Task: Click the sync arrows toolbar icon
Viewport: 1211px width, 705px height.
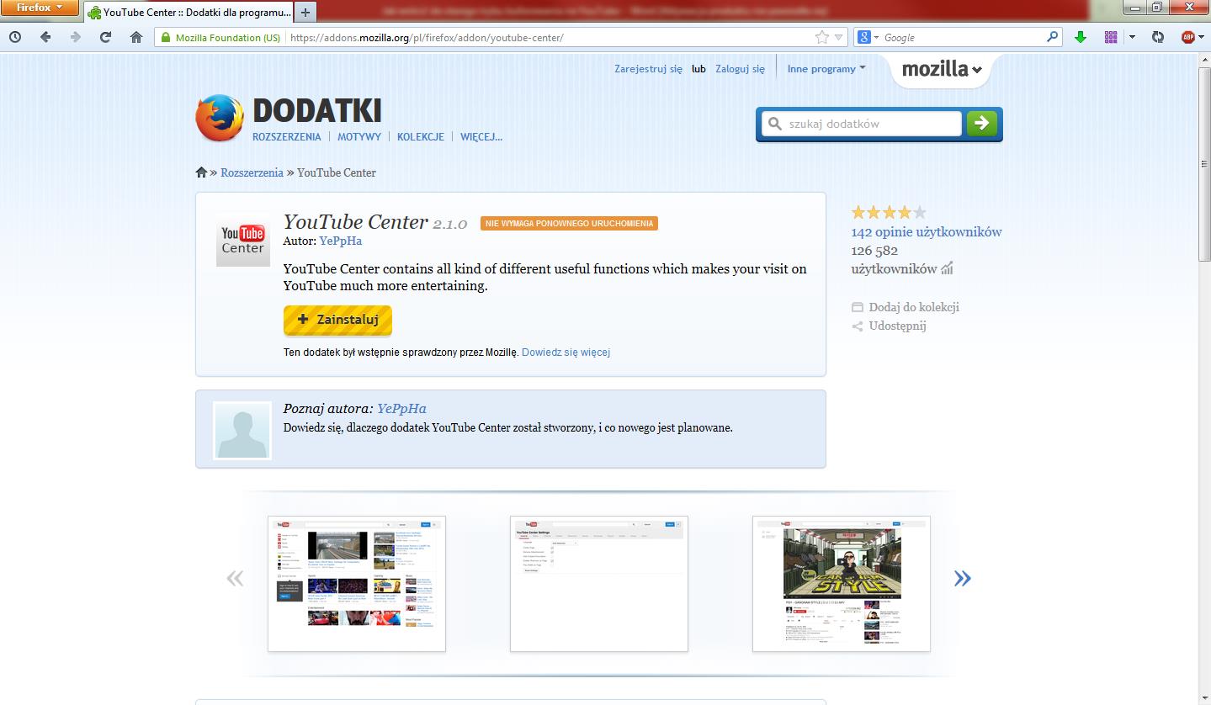Action: tap(1158, 37)
